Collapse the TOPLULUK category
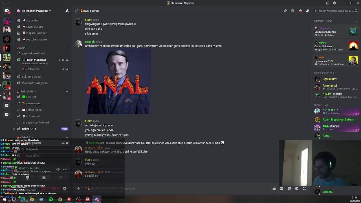Screen dimensions: 361x203 click(27, 92)
